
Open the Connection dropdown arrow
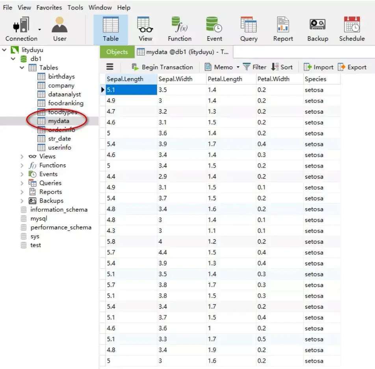39,30
